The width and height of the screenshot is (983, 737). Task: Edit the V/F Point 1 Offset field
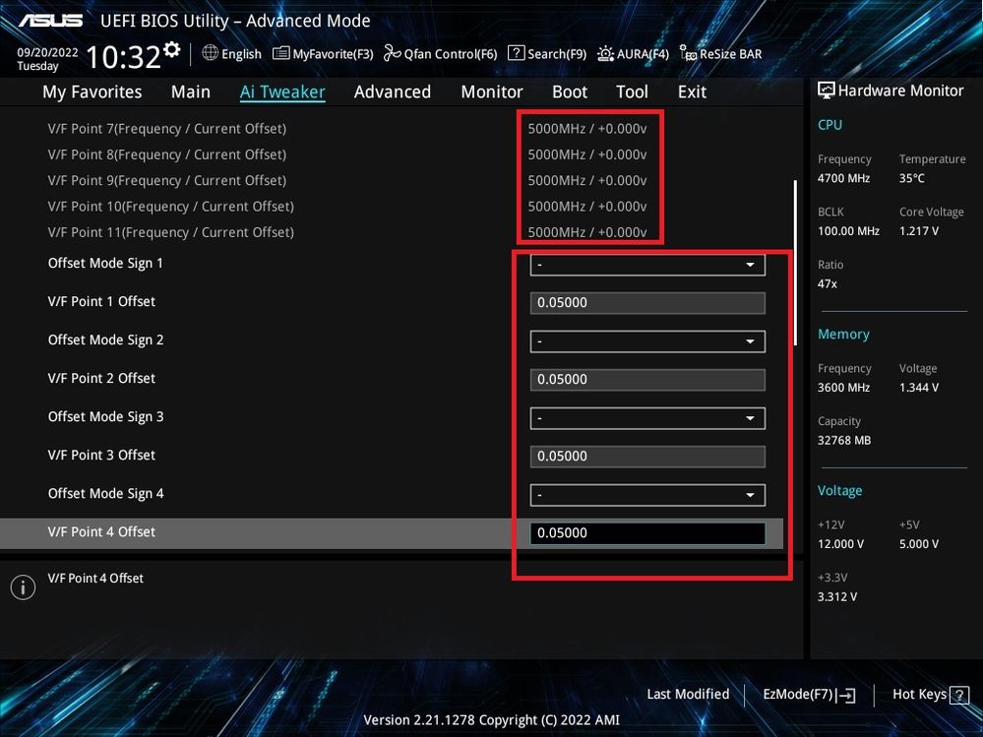647,303
